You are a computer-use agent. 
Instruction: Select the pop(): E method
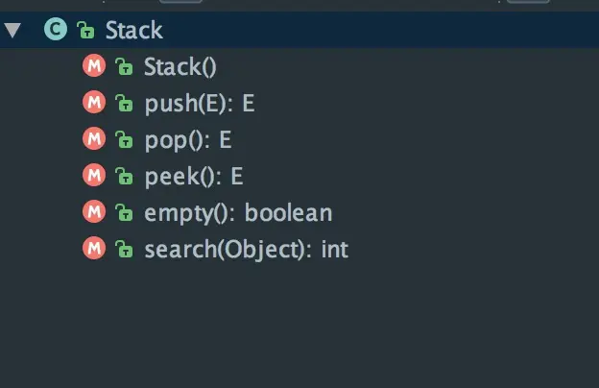[x=188, y=139]
